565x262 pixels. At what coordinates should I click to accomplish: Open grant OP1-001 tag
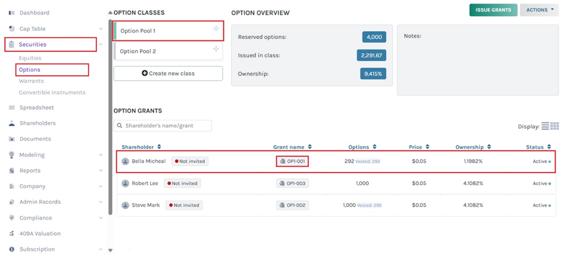pyautogui.click(x=293, y=161)
